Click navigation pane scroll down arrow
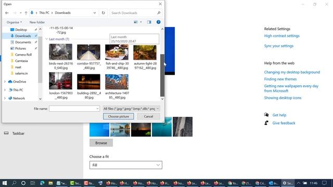 tap(40, 99)
